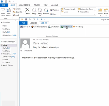Select Create New quick step
The image size is (109, 106).
[x=83, y=12]
